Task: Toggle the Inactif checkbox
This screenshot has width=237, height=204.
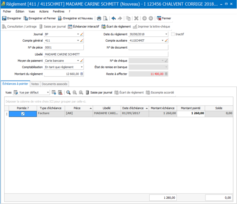Action: point(173,34)
